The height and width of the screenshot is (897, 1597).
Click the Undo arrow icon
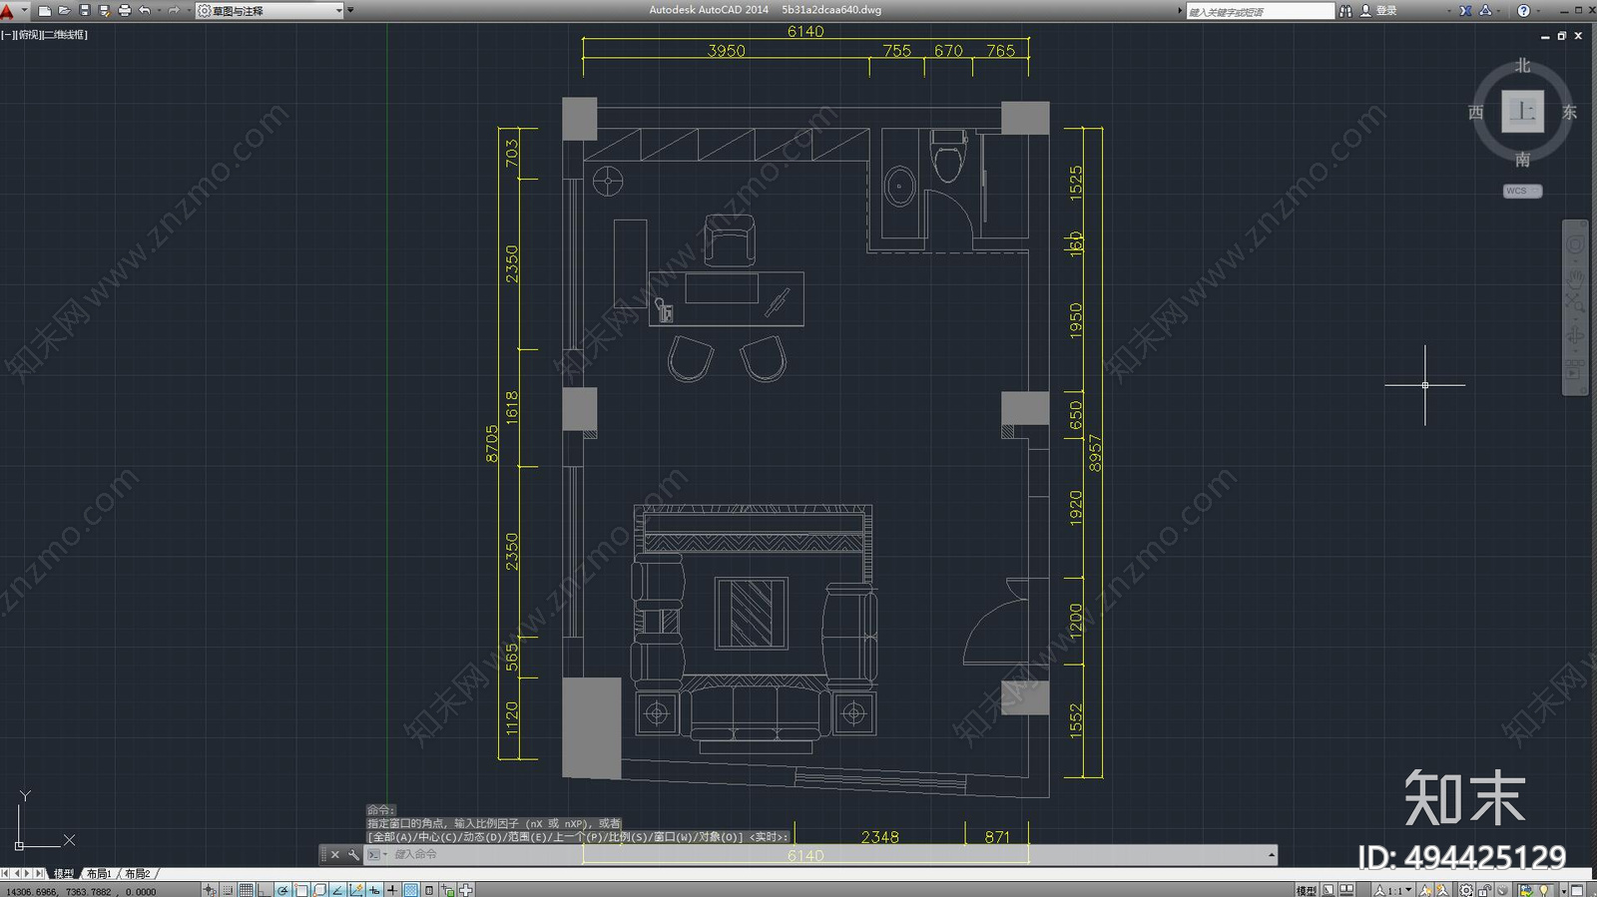[145, 10]
